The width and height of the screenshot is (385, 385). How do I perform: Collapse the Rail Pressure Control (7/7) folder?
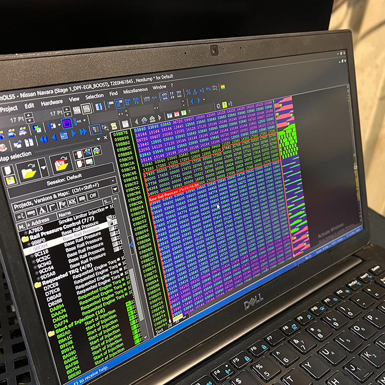pos(25,239)
